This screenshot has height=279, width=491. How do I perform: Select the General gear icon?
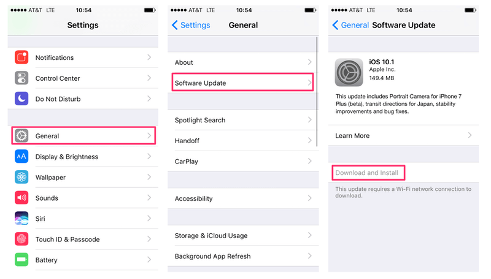tap(21, 136)
